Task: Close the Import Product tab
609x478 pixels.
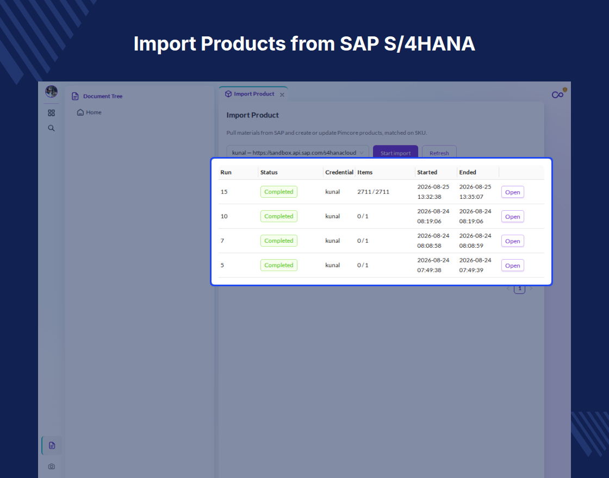Action: 282,95
